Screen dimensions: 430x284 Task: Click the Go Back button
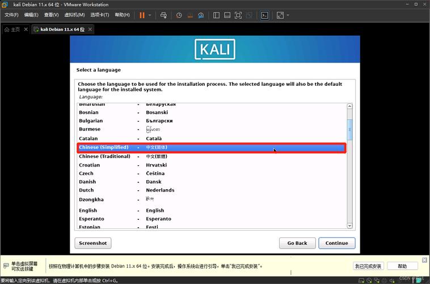(x=297, y=243)
